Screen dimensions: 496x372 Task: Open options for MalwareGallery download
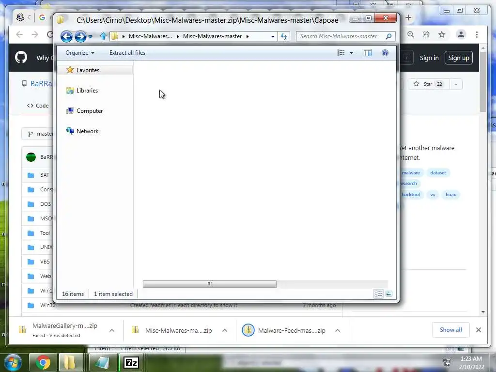click(x=112, y=330)
